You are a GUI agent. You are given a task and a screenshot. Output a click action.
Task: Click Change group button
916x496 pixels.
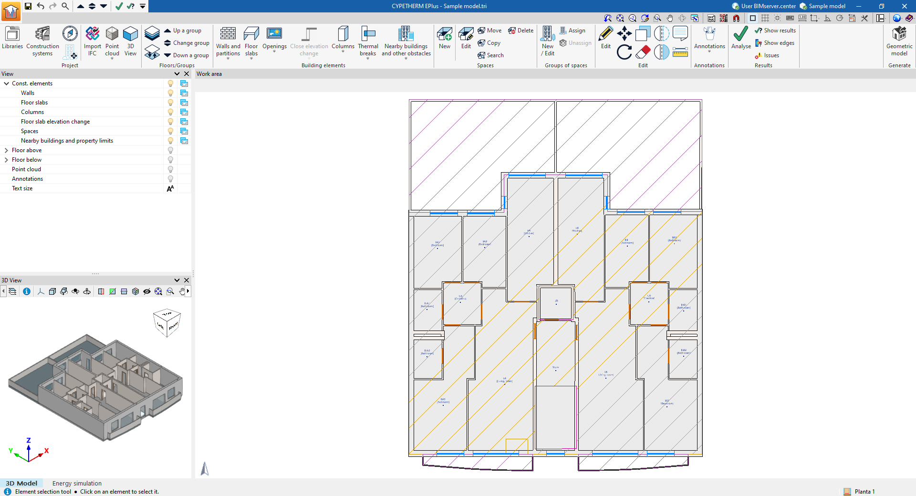(187, 43)
